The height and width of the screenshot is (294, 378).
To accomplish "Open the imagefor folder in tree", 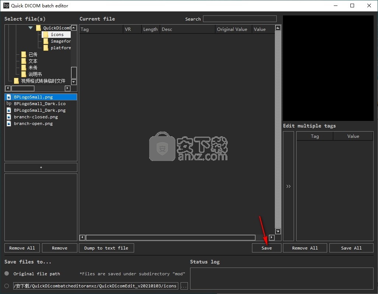I will point(60,41).
